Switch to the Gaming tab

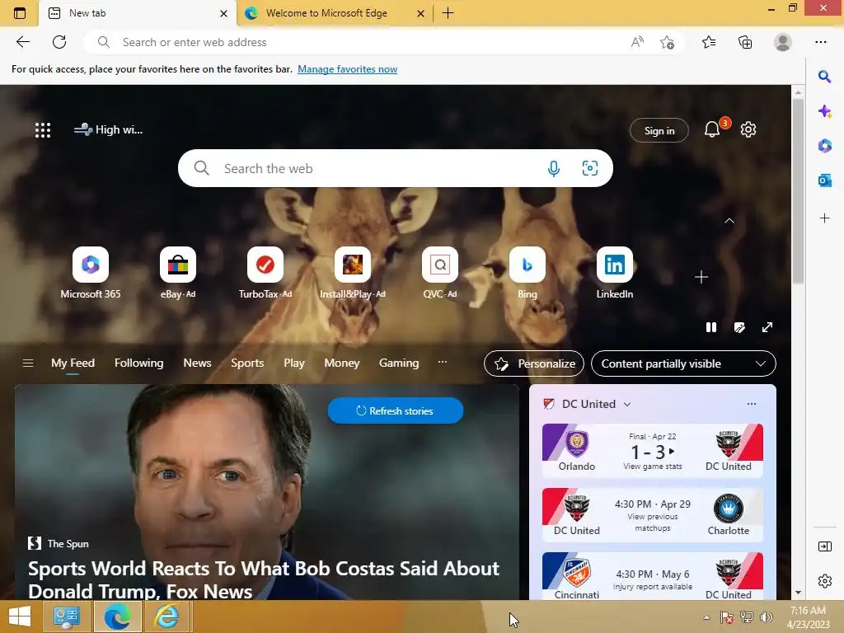pos(399,363)
